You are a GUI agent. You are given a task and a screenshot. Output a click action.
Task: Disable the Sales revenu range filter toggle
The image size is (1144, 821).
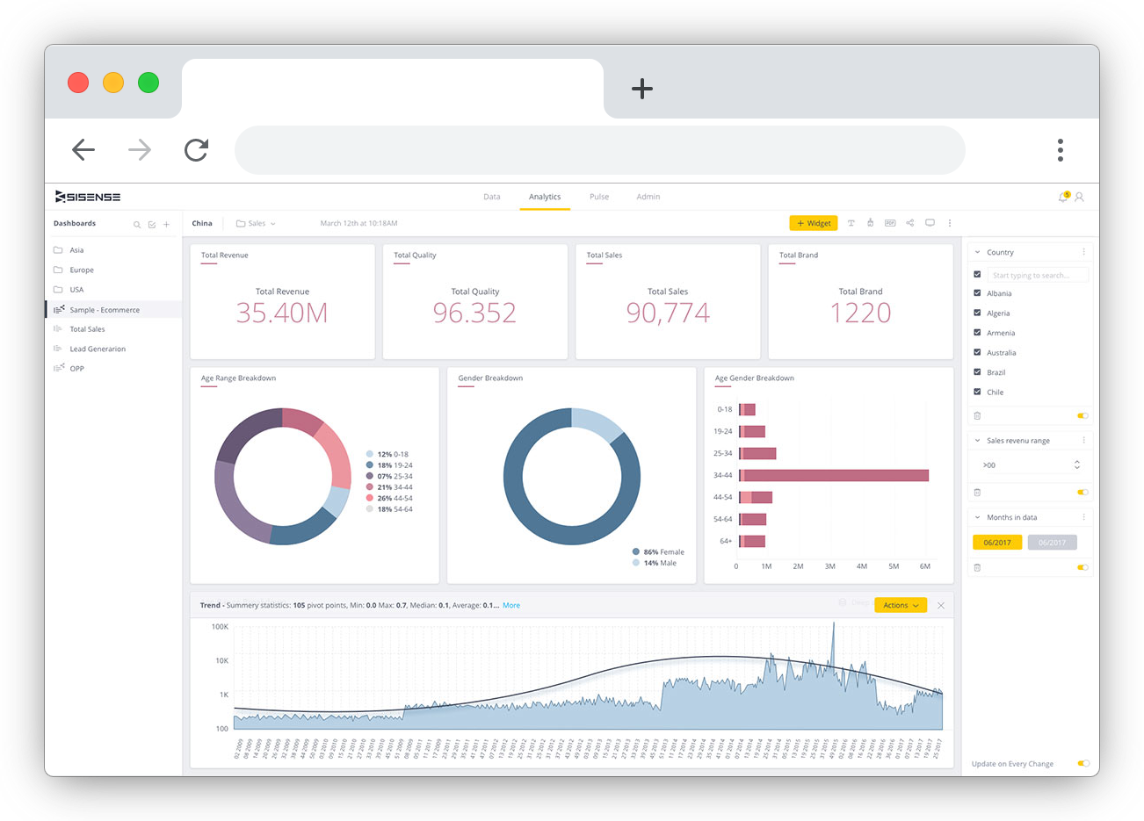(1083, 492)
